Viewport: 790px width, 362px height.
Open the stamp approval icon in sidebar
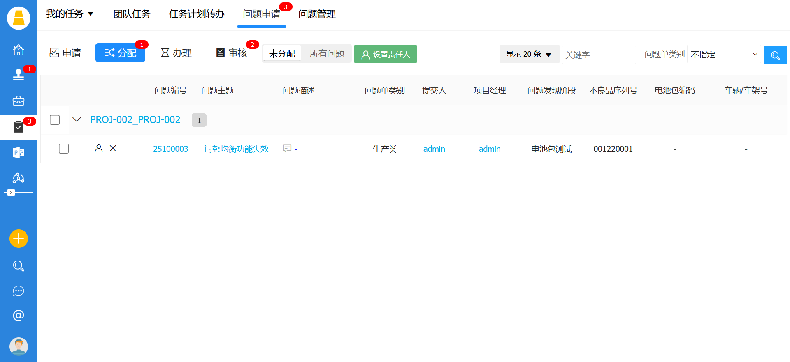click(x=19, y=74)
